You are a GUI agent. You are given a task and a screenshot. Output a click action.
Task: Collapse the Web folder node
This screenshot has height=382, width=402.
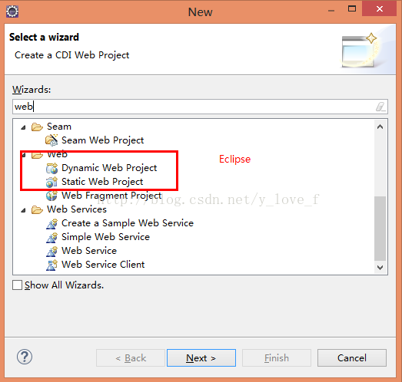[24, 155]
